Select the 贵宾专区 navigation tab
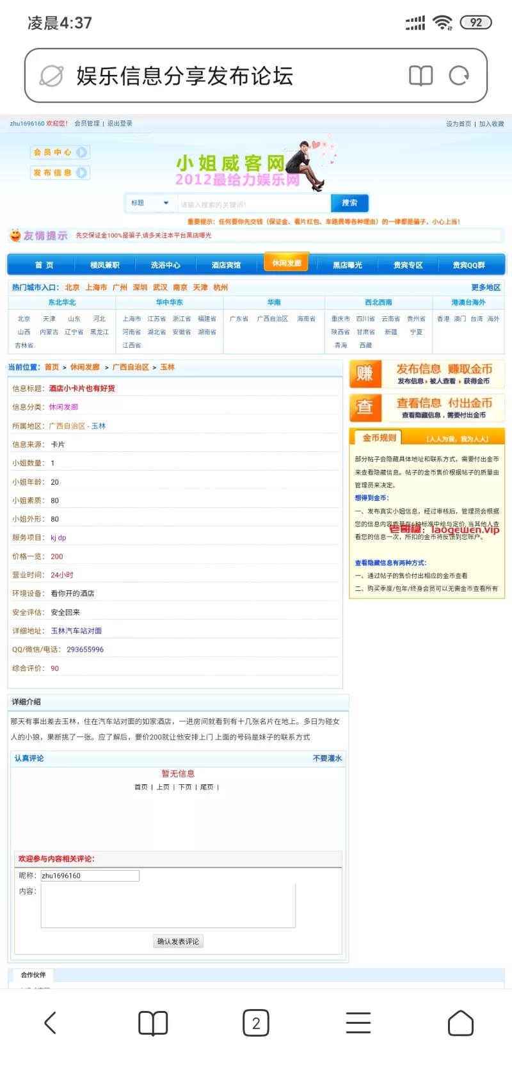Viewport: 512px width, 1066px height. click(x=408, y=265)
